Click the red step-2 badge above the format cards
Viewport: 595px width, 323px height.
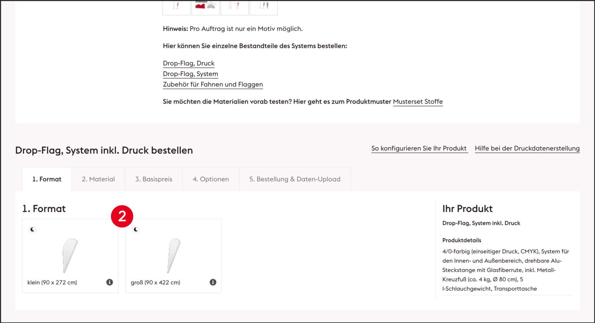point(123,217)
